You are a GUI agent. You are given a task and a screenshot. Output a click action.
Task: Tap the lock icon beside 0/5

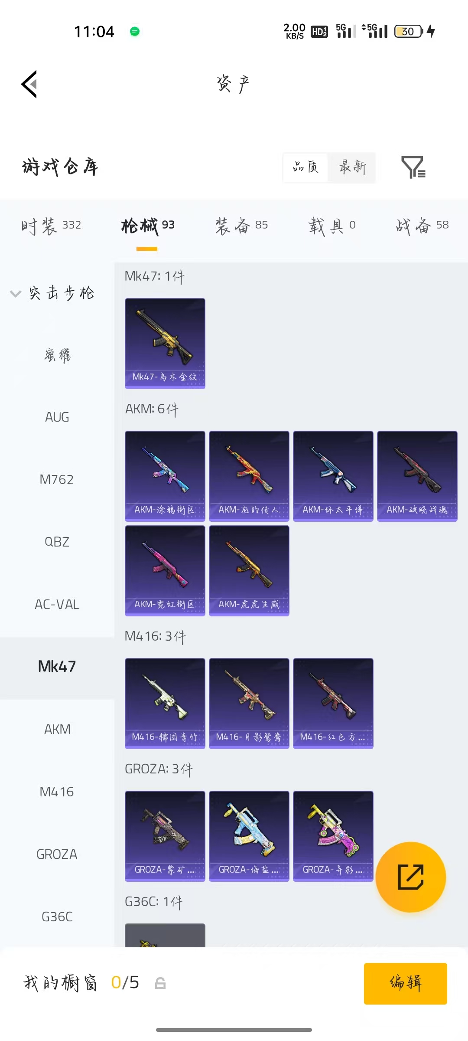tap(160, 983)
